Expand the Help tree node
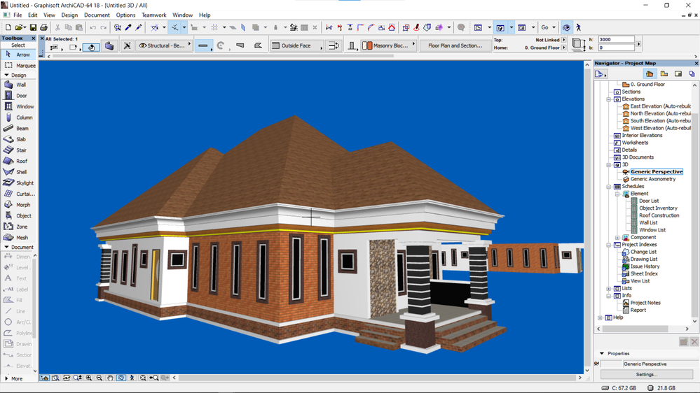The width and height of the screenshot is (700, 393). point(600,317)
